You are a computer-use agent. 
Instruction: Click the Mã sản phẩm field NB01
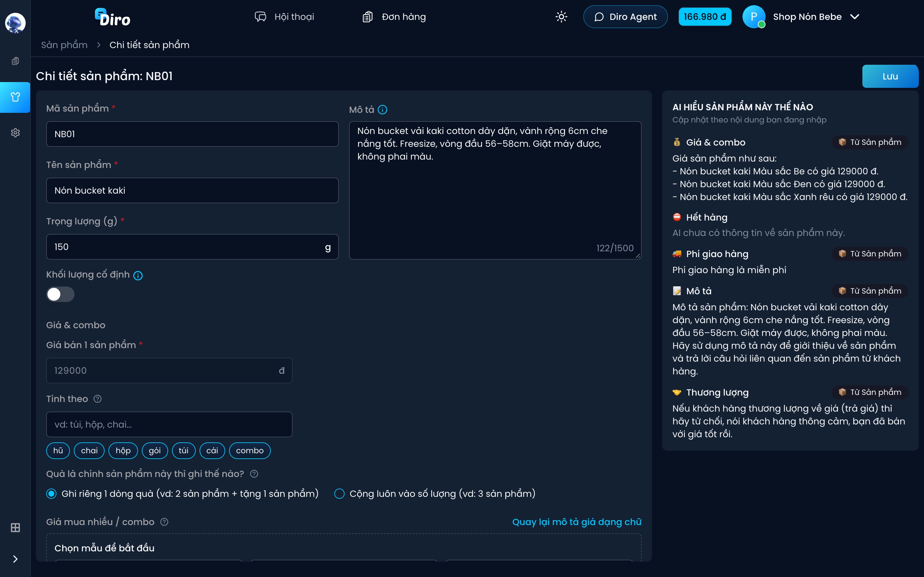[192, 134]
